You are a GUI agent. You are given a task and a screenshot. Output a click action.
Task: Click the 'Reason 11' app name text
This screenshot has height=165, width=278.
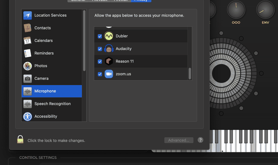[x=125, y=61]
